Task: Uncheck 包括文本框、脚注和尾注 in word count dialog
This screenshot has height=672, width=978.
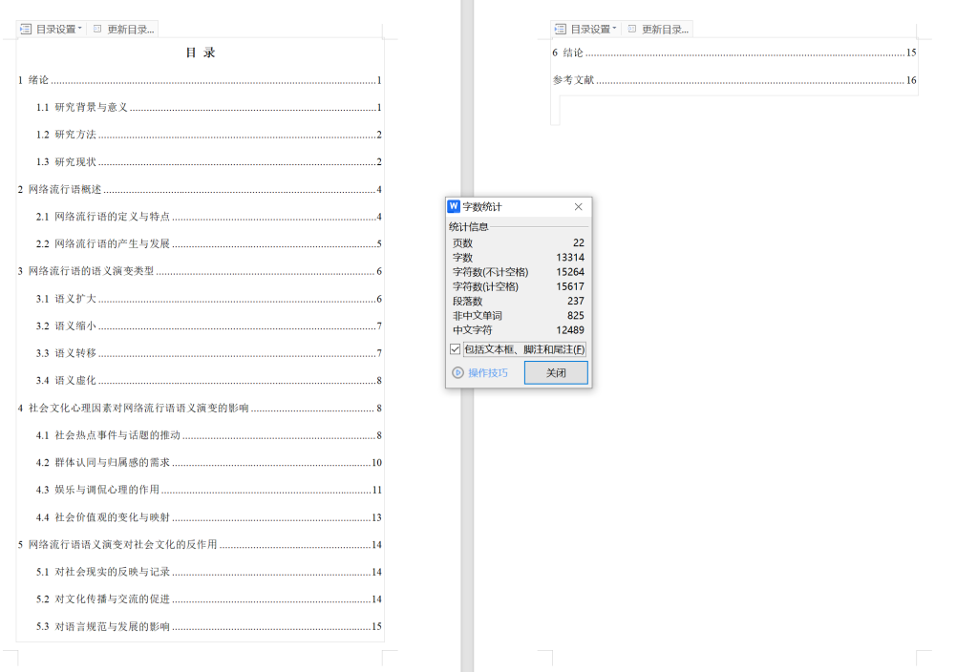Action: (456, 349)
